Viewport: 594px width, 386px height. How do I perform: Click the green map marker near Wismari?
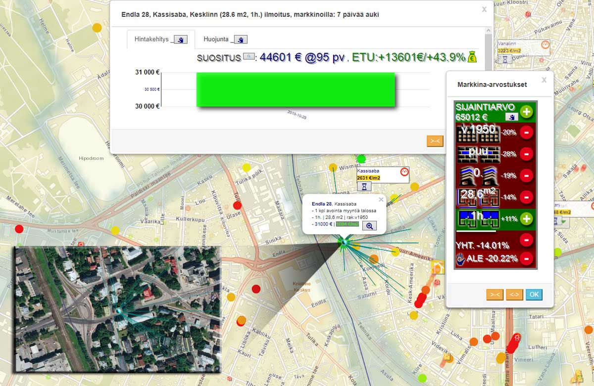(361, 159)
